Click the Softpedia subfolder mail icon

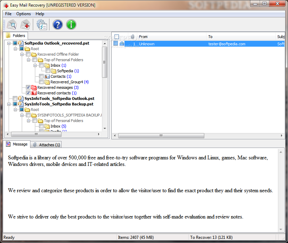54,71
